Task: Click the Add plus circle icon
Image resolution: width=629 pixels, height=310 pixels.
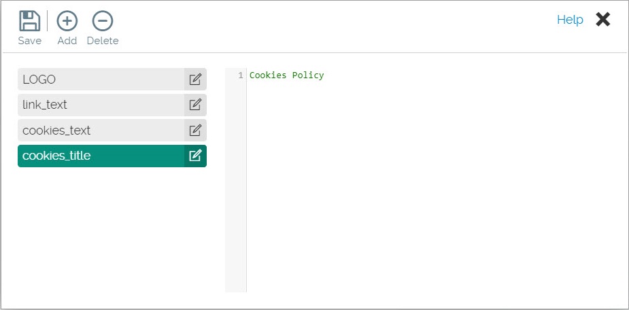Action: click(67, 21)
